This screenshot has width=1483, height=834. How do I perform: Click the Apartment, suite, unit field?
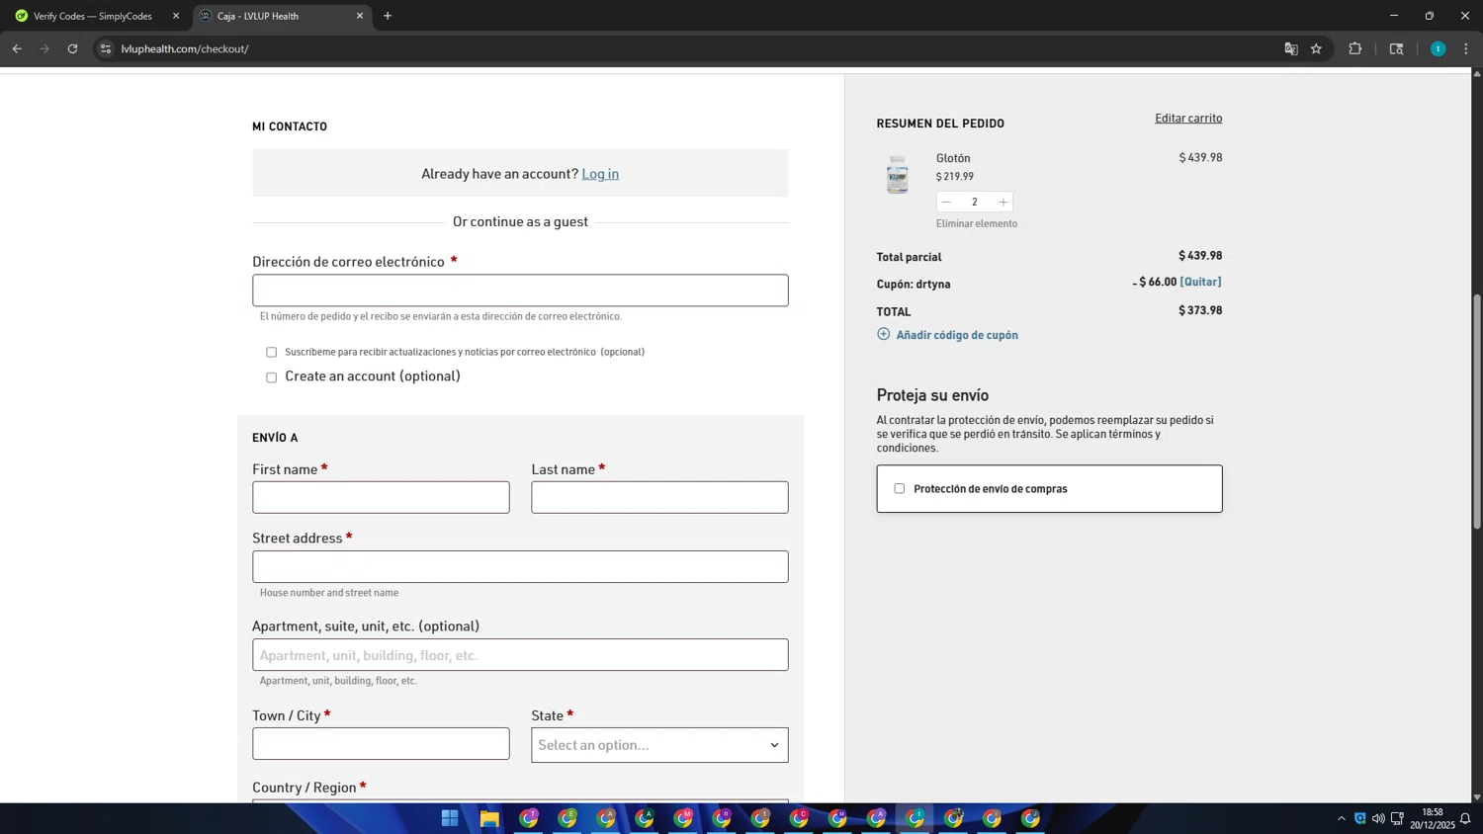520,655
